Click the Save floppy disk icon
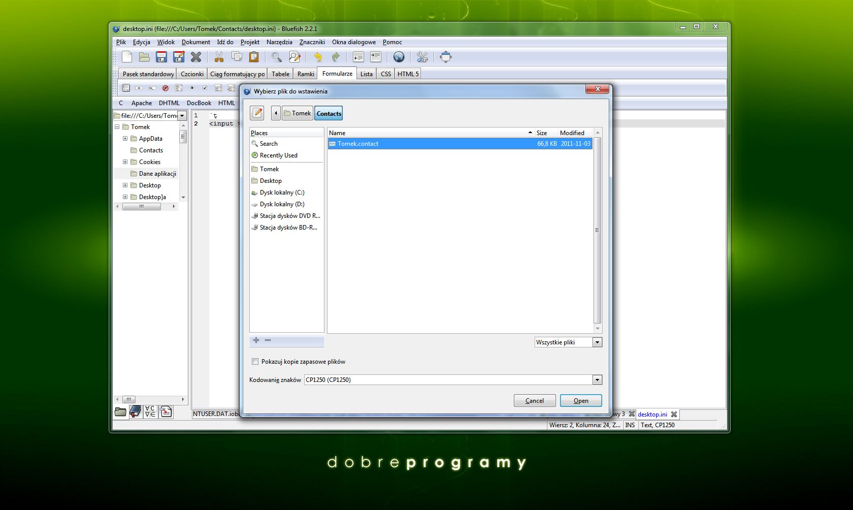The height and width of the screenshot is (510, 853). tap(161, 57)
